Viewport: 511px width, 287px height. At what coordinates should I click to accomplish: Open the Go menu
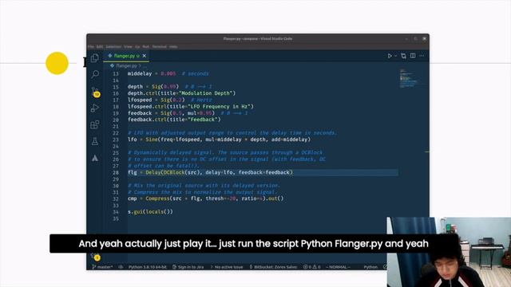(x=137, y=46)
